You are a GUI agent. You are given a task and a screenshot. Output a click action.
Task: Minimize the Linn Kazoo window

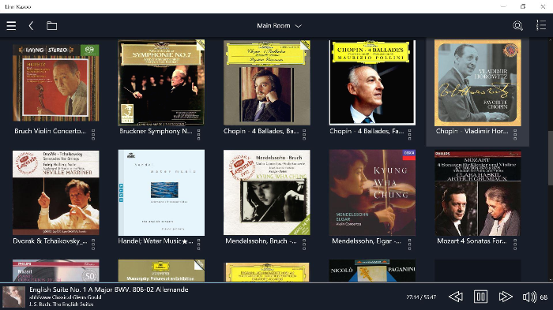tap(504, 6)
